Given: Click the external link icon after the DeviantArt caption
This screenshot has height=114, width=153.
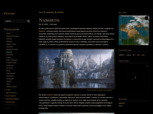Looking at the screenshot, I should click(112, 90).
